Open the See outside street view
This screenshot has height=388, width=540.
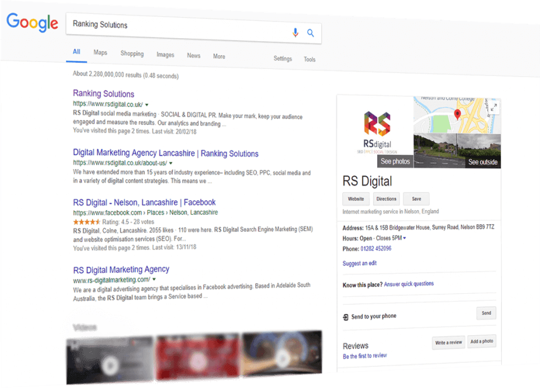[x=483, y=162]
